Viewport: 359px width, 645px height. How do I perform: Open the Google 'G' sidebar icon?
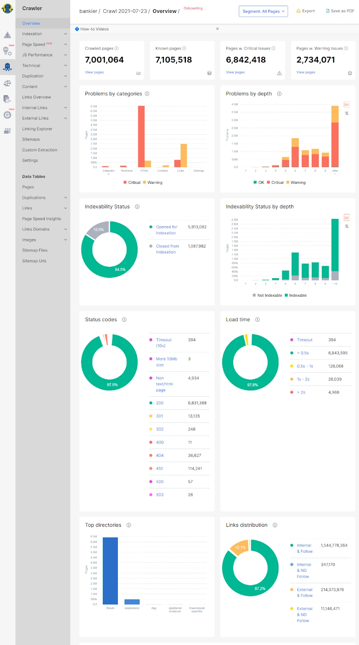[7, 115]
